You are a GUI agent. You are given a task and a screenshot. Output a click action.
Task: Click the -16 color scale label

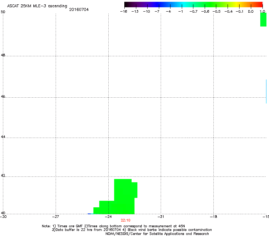(124, 12)
